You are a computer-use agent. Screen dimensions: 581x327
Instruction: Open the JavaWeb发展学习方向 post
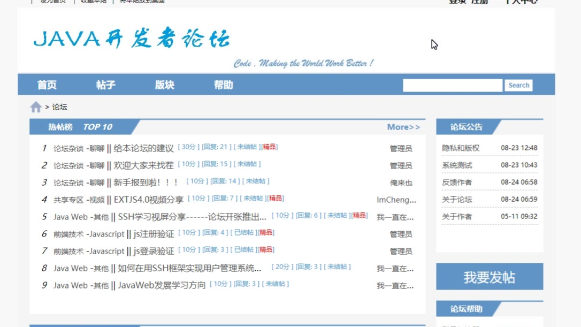click(162, 285)
